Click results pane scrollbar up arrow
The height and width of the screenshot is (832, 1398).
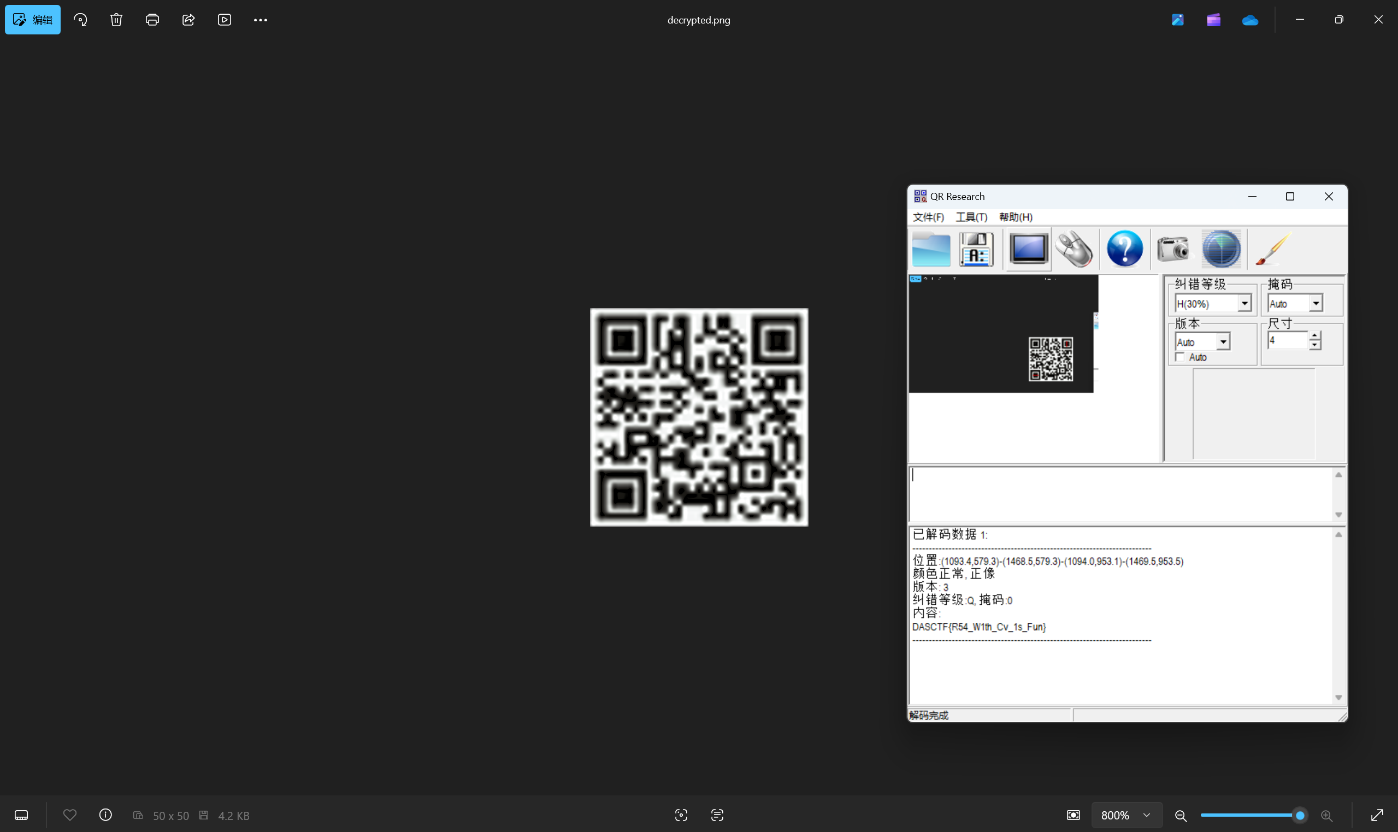click(1338, 535)
